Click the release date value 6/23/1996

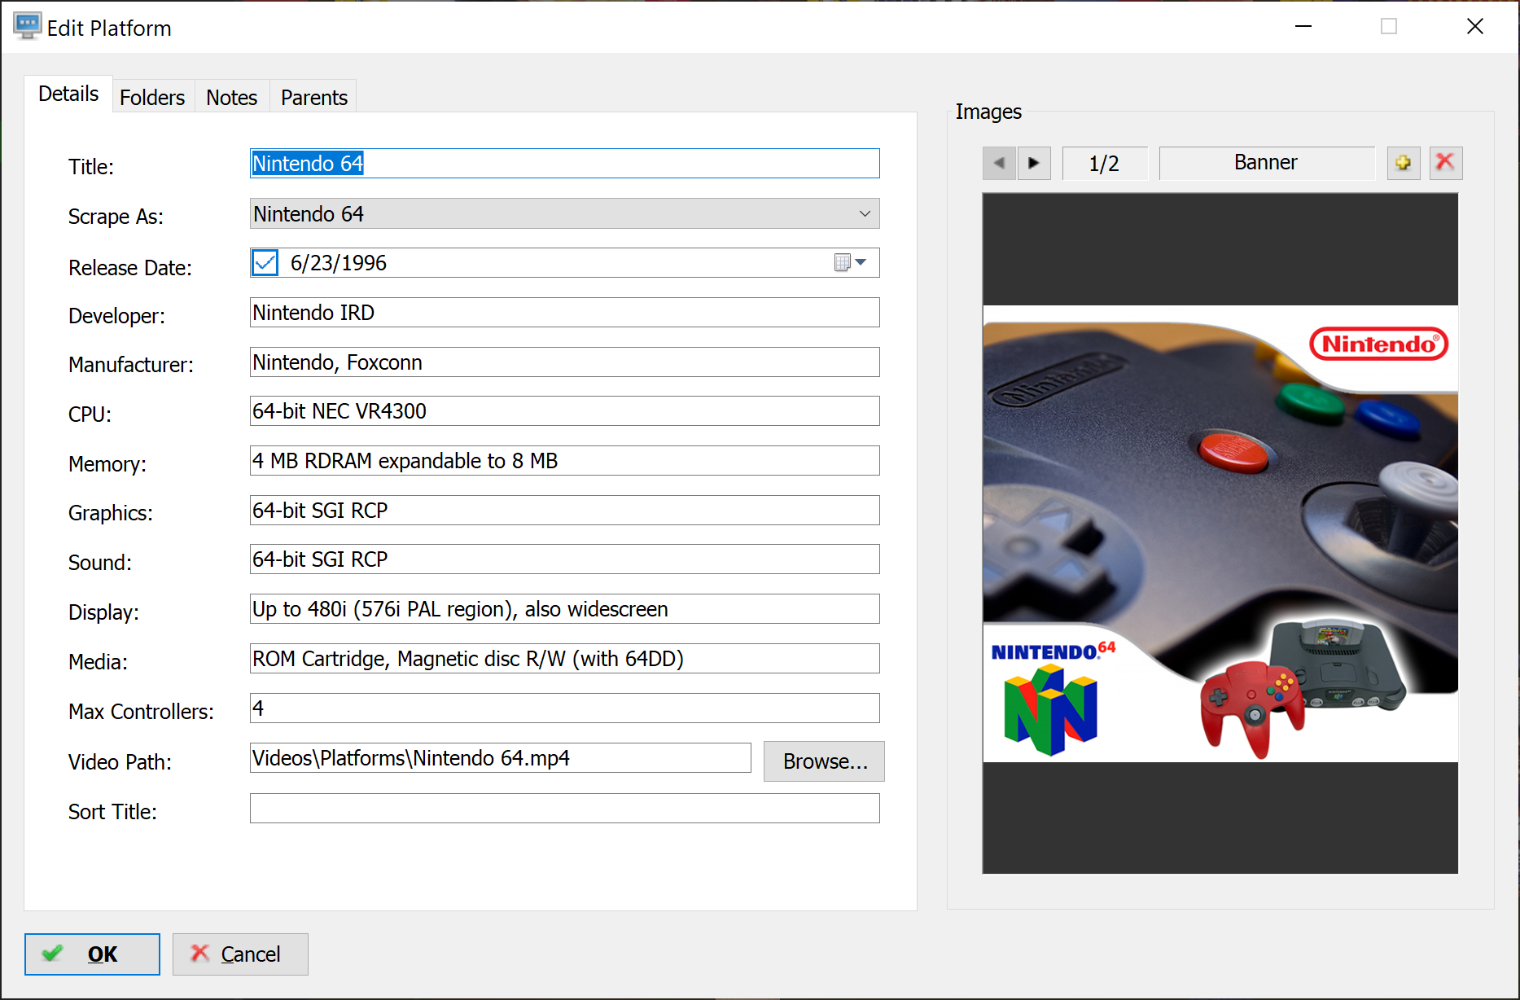[339, 263]
